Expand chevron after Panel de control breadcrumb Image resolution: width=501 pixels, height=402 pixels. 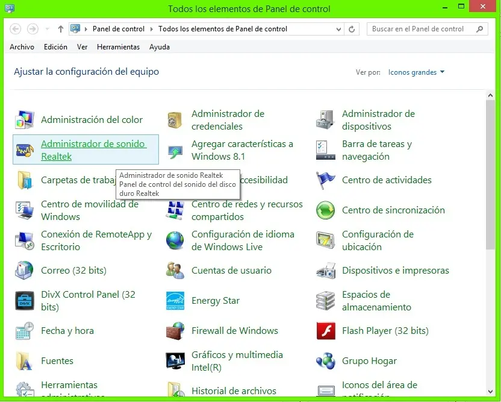tap(152, 29)
